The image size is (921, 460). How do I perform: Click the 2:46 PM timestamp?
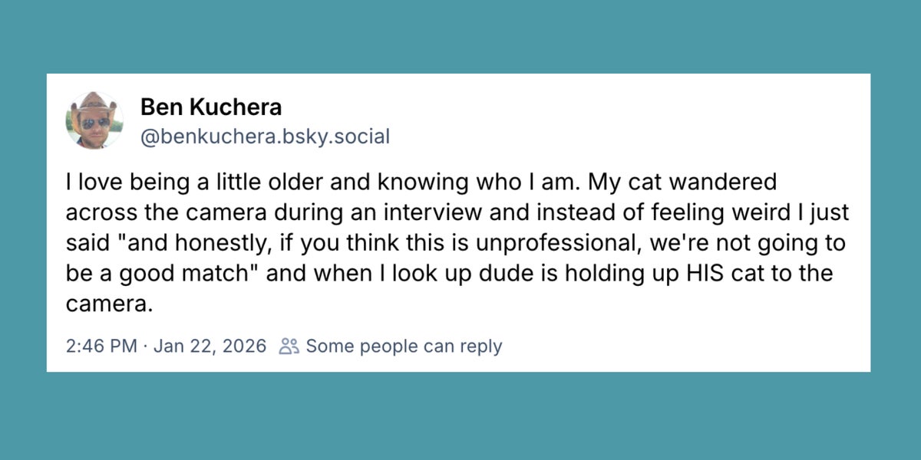click(101, 346)
